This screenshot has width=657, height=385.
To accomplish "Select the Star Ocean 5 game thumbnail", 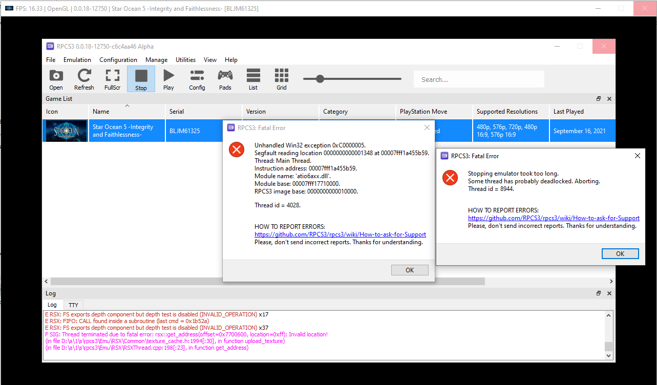I will [66, 131].
